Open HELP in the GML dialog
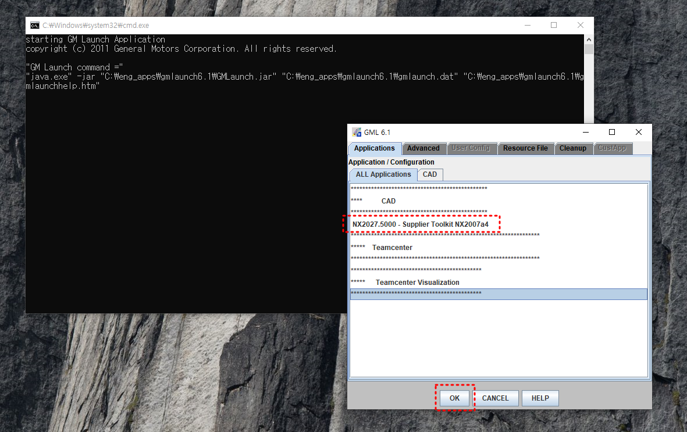The height and width of the screenshot is (432, 687). [x=540, y=398]
